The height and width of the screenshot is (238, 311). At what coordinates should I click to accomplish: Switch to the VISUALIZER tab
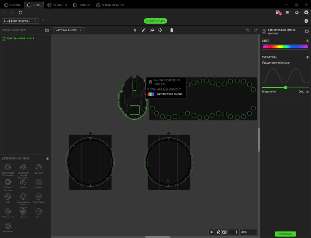57,5
